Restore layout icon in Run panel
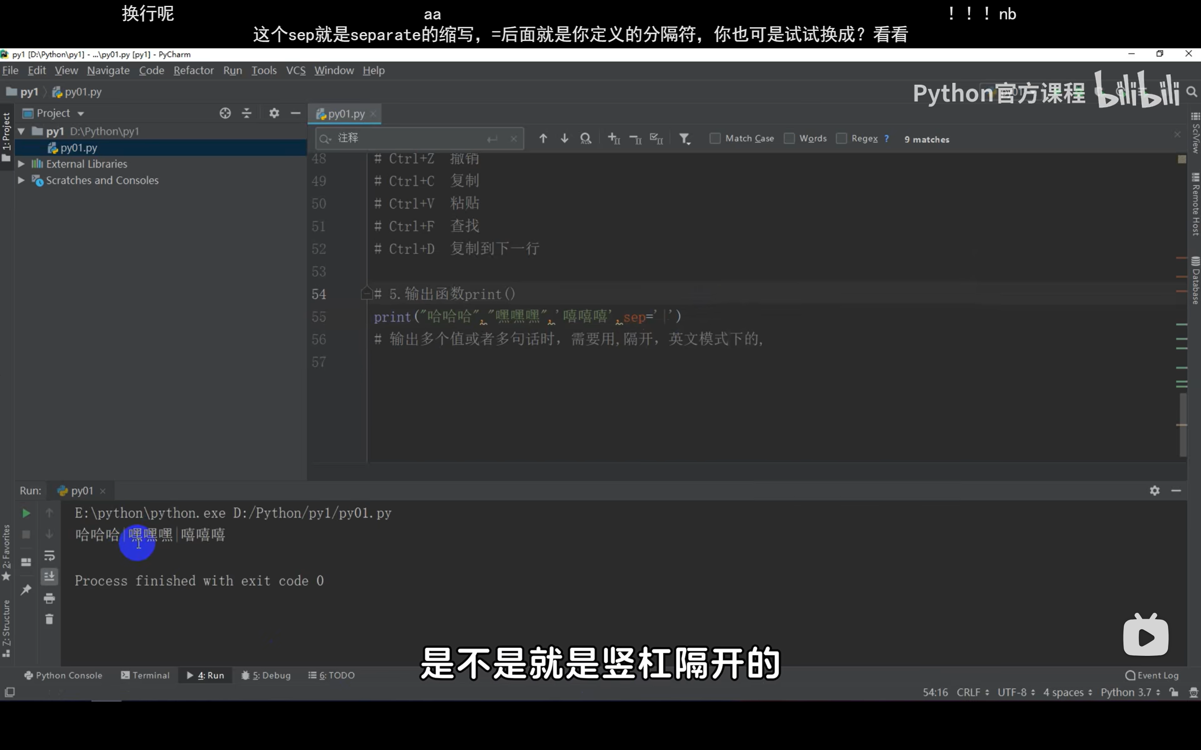 (x=26, y=562)
